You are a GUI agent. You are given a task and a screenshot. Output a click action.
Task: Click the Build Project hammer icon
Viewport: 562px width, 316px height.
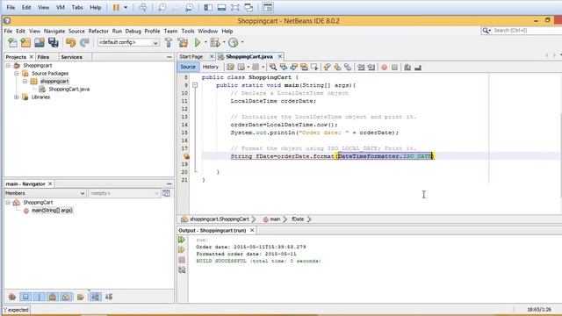[x=169, y=43]
